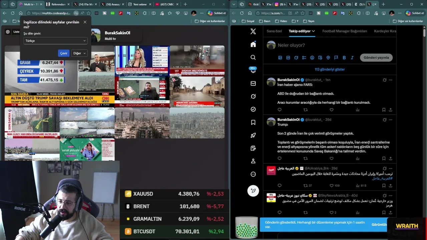This screenshot has height=240, width=427.
Task: Open more options on the FARS post
Action: click(x=390, y=80)
